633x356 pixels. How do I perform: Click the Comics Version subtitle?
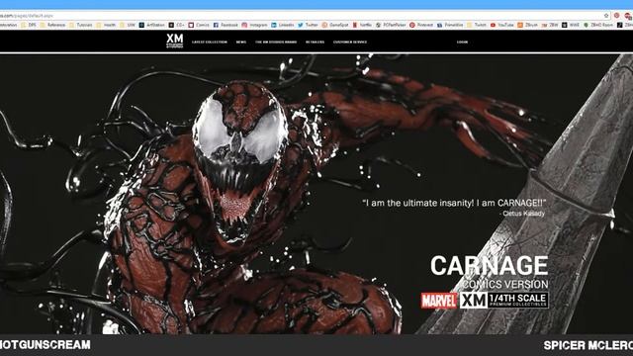(x=505, y=284)
